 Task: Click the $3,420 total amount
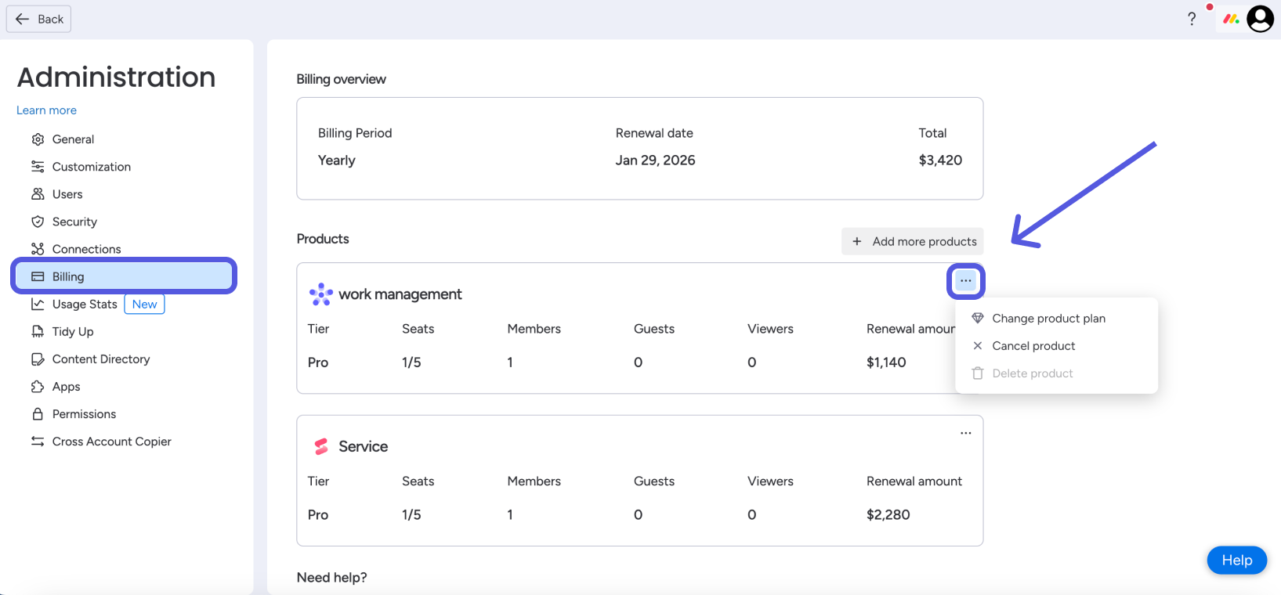[x=940, y=160]
